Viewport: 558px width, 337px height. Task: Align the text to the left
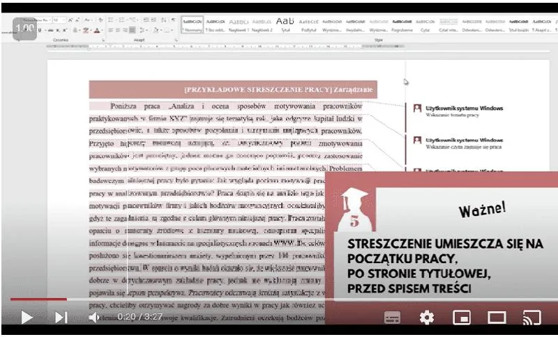click(111, 31)
